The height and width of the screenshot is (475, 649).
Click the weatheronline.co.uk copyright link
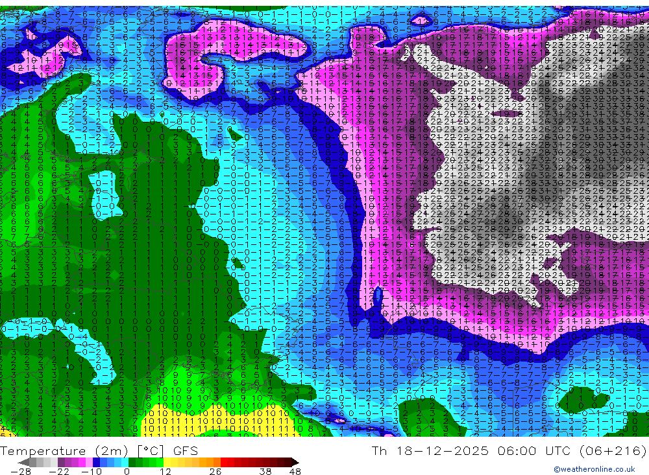pos(594,469)
